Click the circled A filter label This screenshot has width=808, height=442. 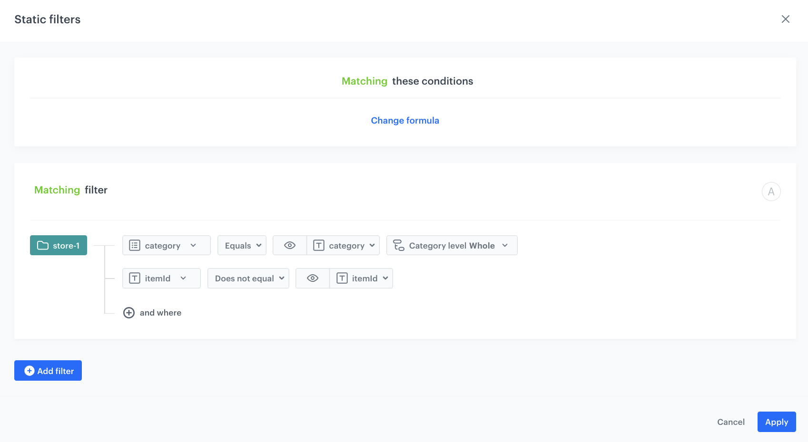tap(771, 192)
